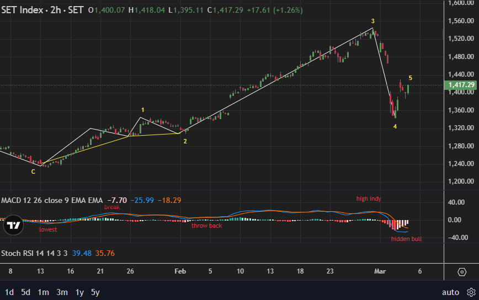Viewport: 479px width, 300px height.
Task: Select the yellow wave label 3
Action: point(372,21)
